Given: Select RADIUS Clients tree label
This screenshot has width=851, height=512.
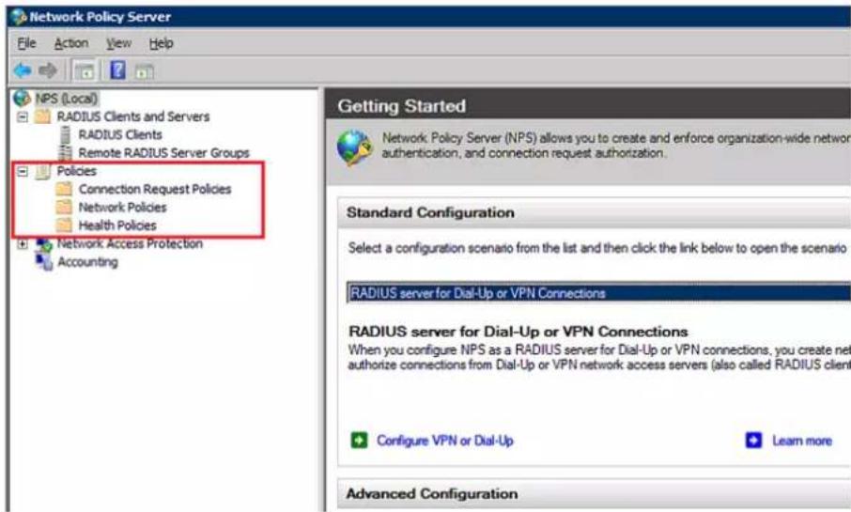Looking at the screenshot, I should tap(120, 134).
